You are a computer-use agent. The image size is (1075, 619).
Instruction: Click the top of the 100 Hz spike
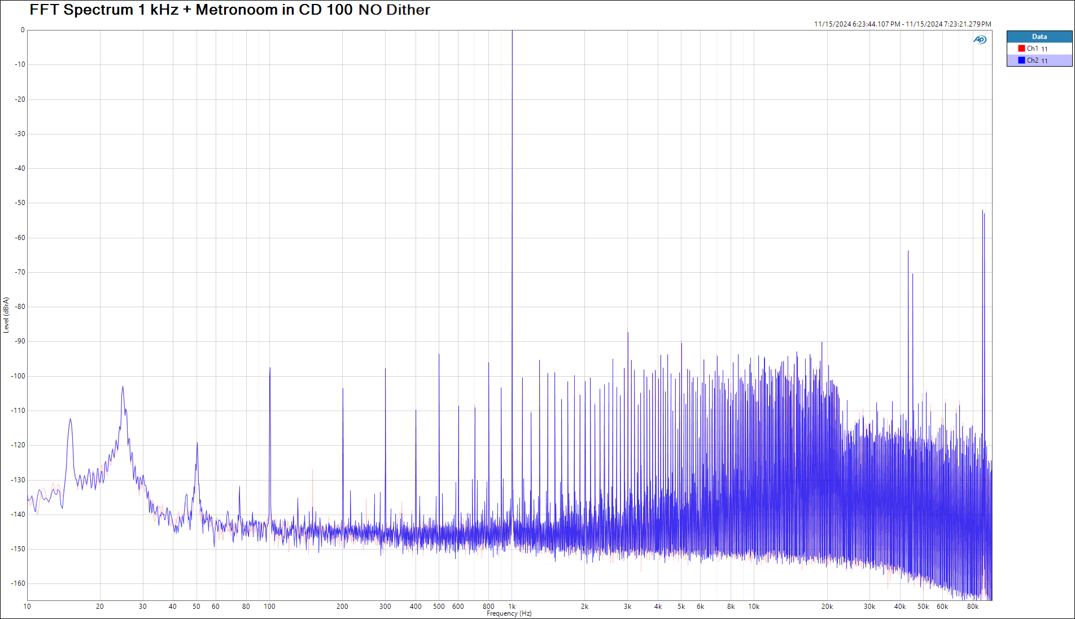(x=270, y=368)
